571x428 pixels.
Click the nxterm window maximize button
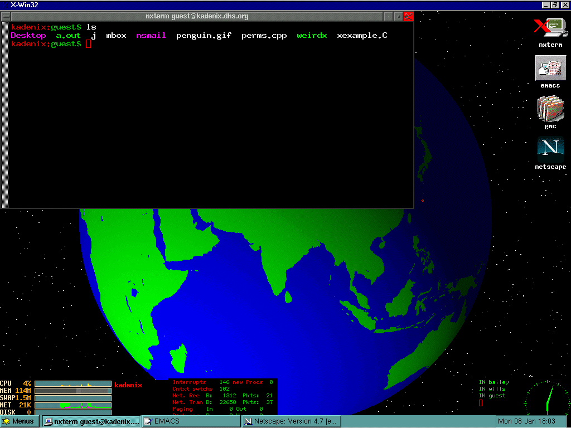pyautogui.click(x=398, y=16)
